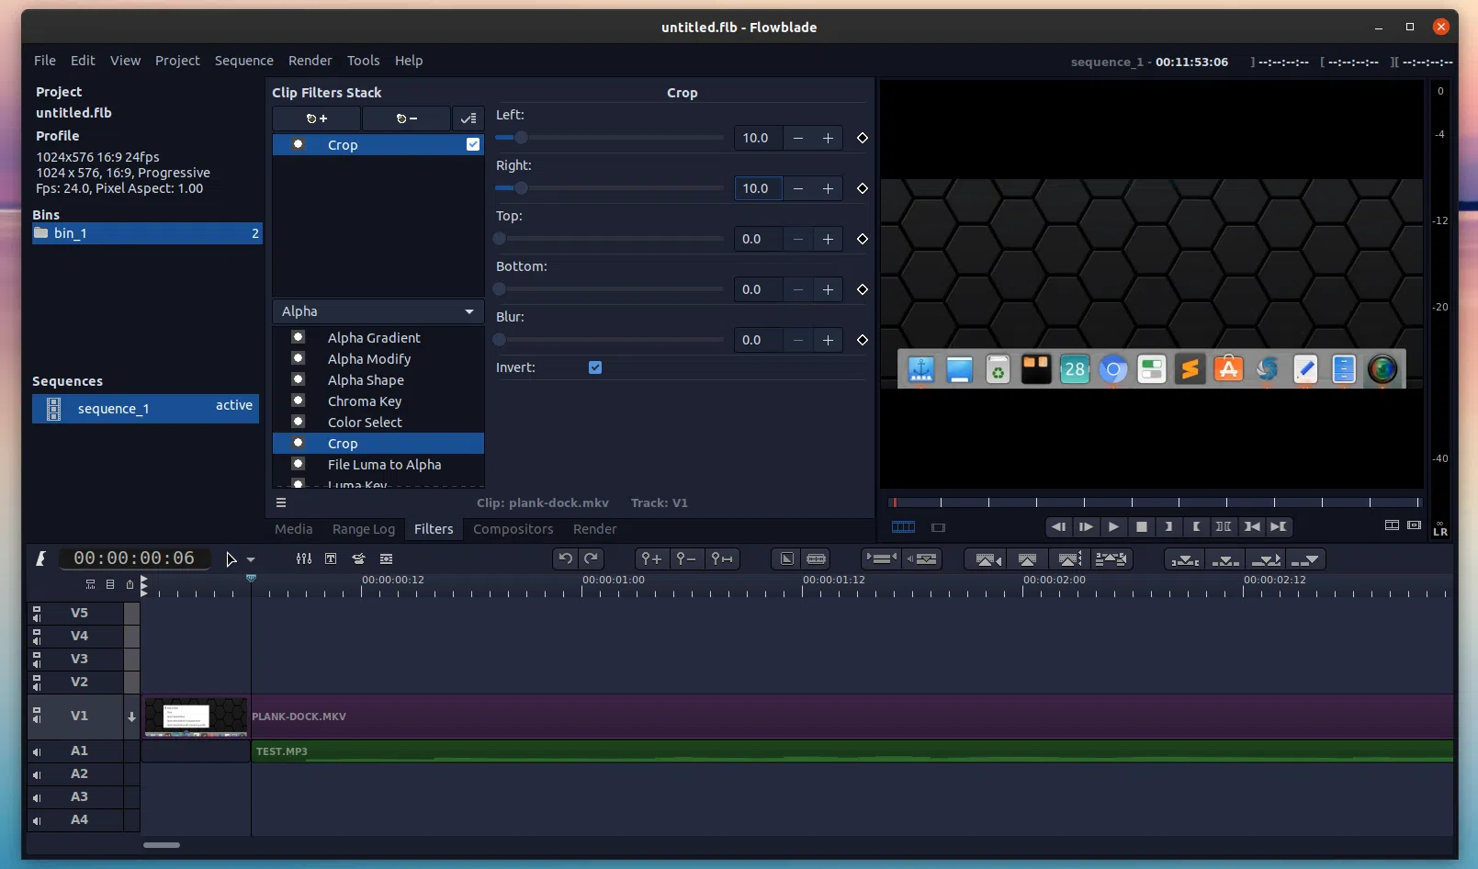Open the Titler tool icon

[x=331, y=559]
